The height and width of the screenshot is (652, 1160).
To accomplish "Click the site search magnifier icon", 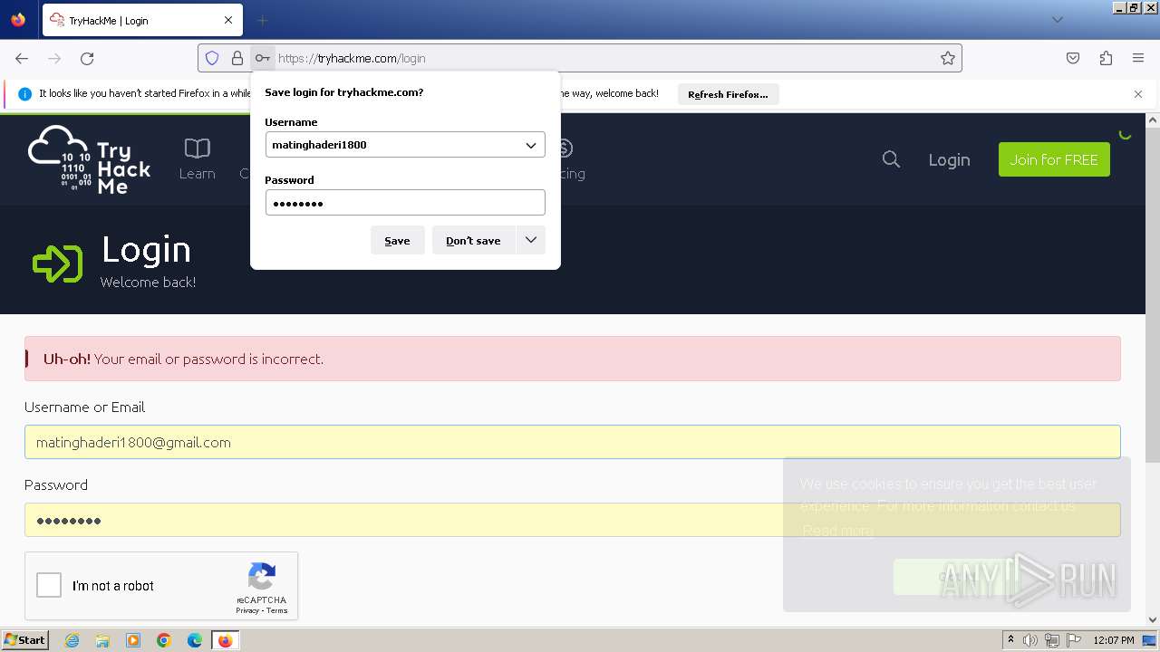I will pyautogui.click(x=891, y=159).
